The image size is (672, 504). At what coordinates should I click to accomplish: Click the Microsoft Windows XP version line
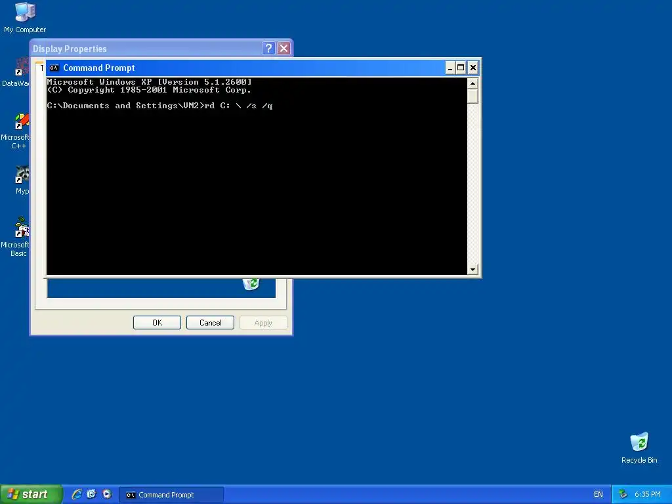click(150, 82)
